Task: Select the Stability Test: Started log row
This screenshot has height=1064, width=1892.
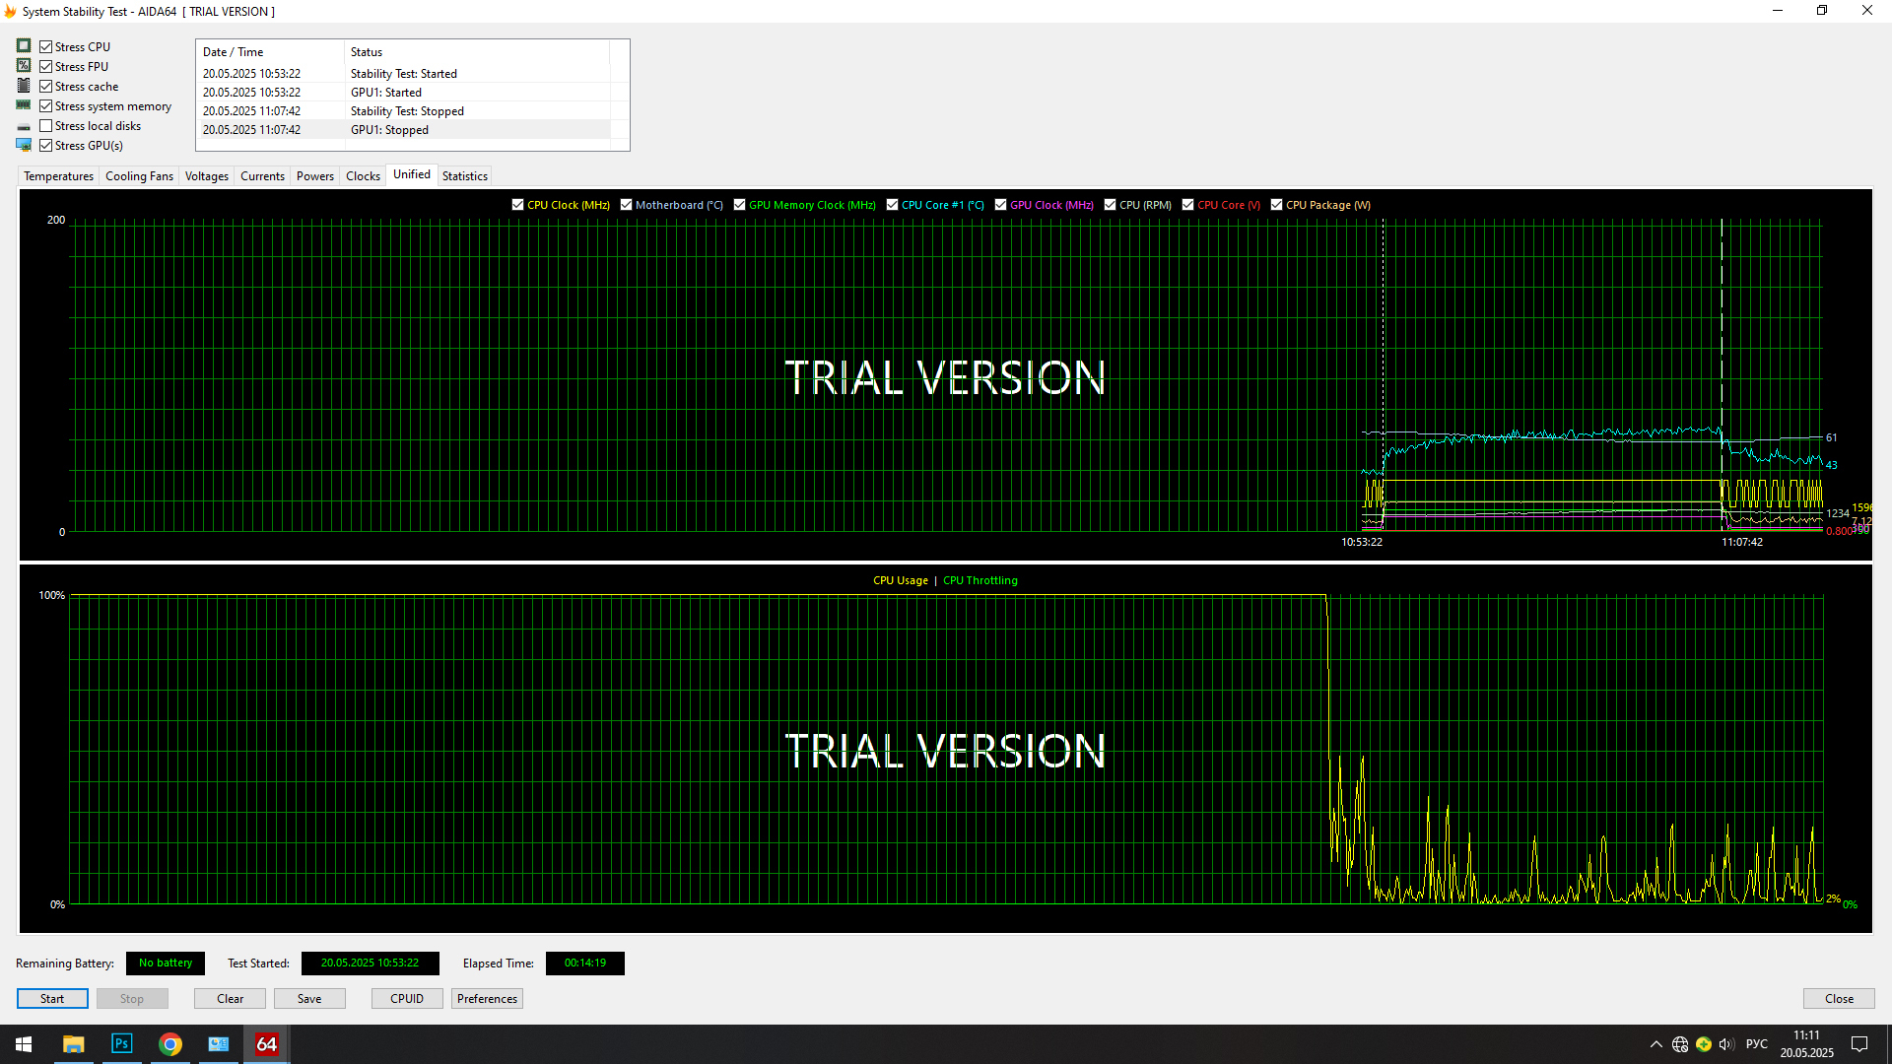Action: 404,74
